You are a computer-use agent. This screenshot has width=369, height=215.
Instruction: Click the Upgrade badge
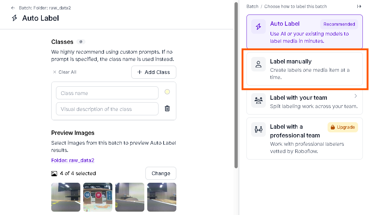coord(342,127)
